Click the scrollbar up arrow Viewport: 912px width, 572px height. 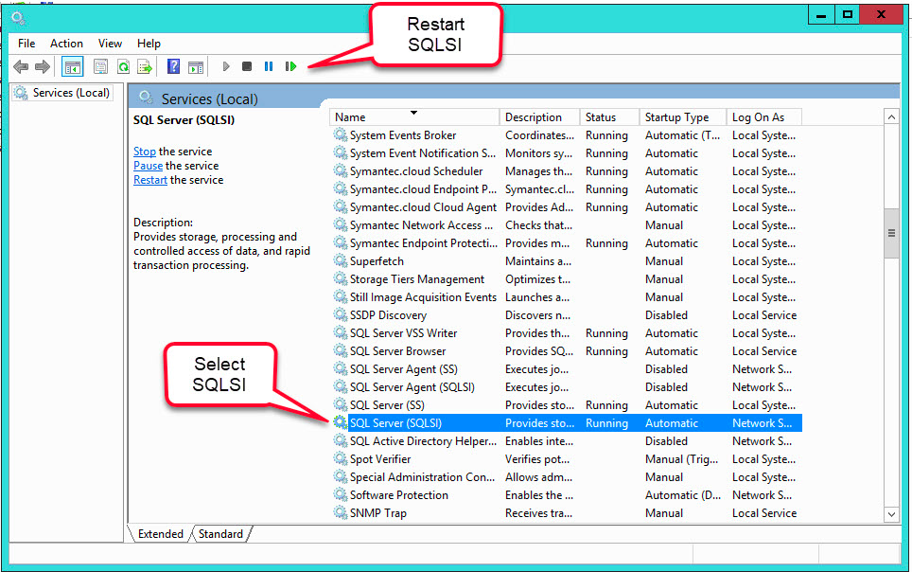click(x=891, y=117)
